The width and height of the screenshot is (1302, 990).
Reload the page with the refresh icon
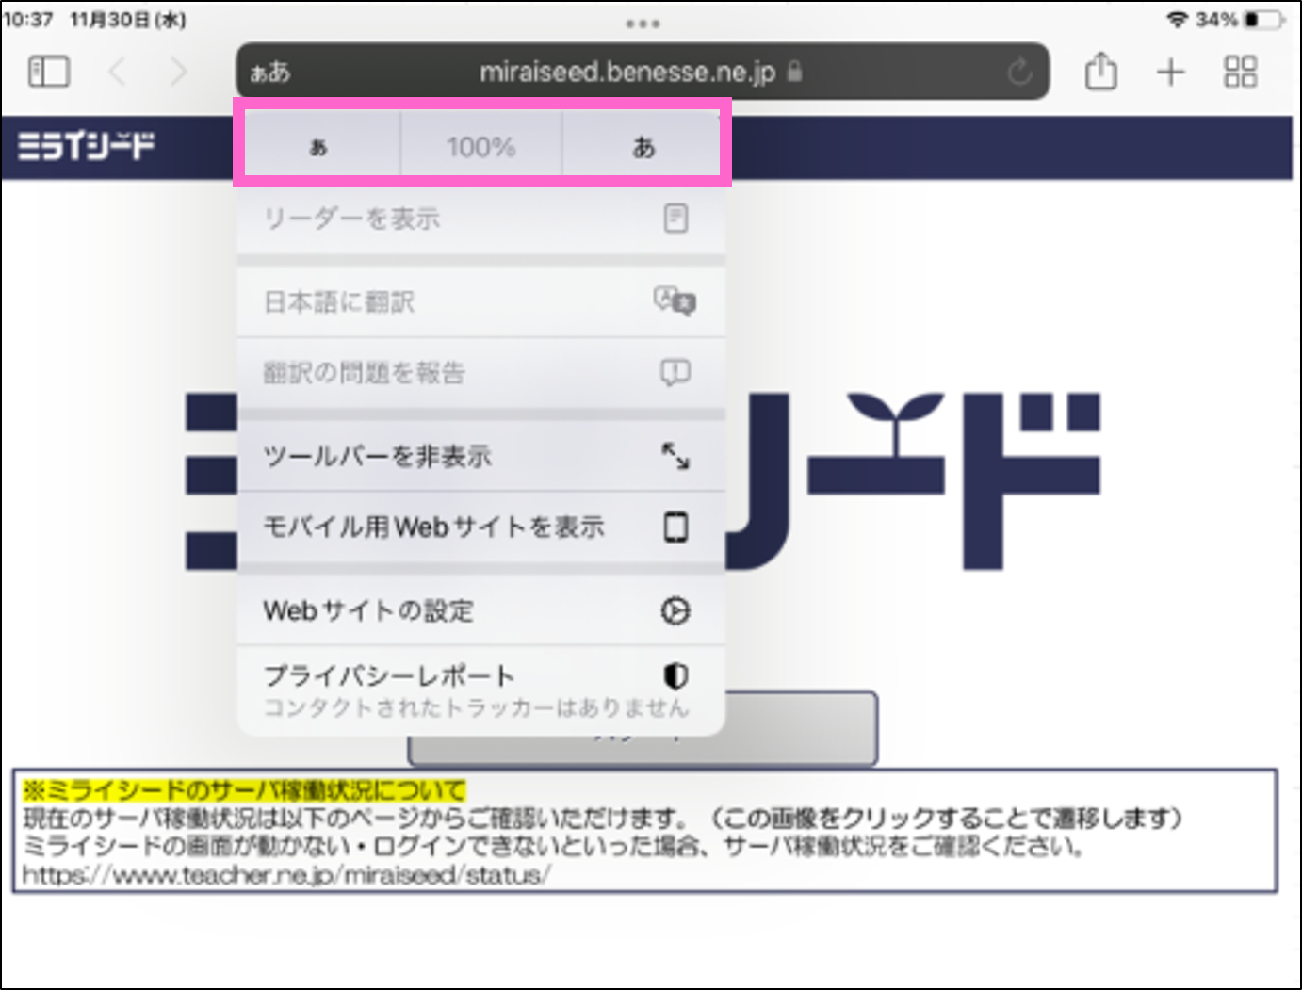click(x=1019, y=72)
